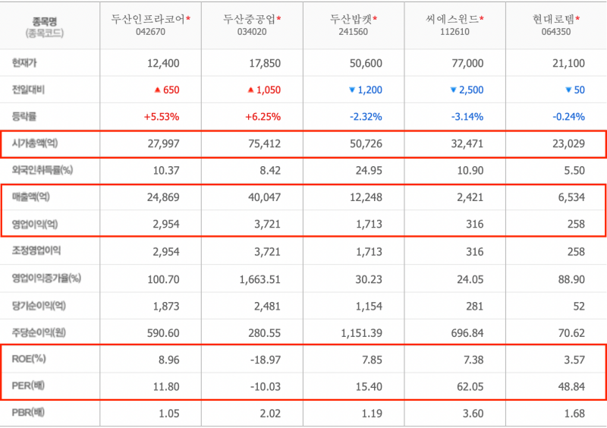Click the -2.32% change rate
This screenshot has width=607, height=428.
366,117
